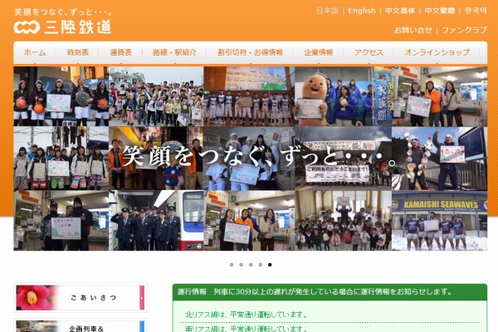Select the fifth active slideshow dot

270,265
